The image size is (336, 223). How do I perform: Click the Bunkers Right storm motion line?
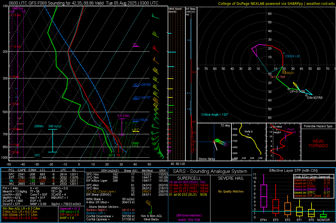point(110,210)
